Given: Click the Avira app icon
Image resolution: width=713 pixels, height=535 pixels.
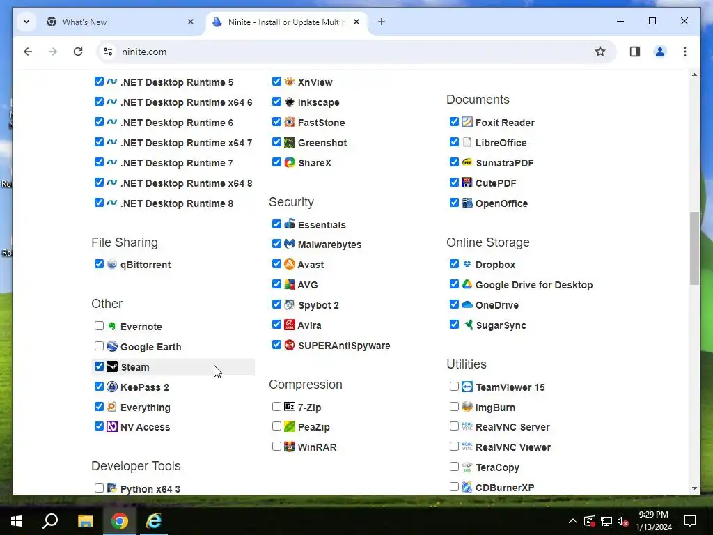Looking at the screenshot, I should (x=289, y=325).
